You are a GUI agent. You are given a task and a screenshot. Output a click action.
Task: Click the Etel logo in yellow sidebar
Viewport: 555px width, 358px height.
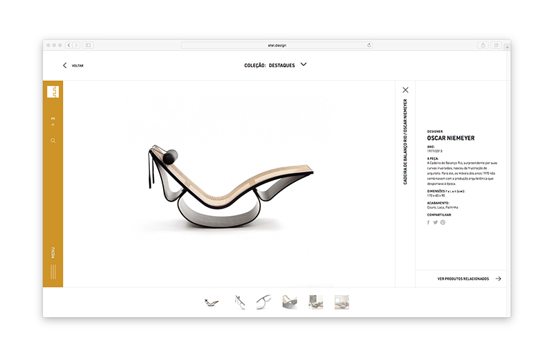click(53, 92)
